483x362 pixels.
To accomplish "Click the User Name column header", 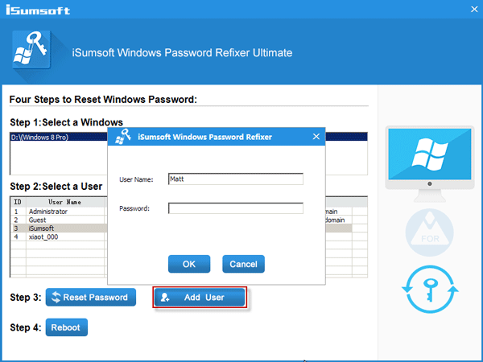I will (64, 202).
